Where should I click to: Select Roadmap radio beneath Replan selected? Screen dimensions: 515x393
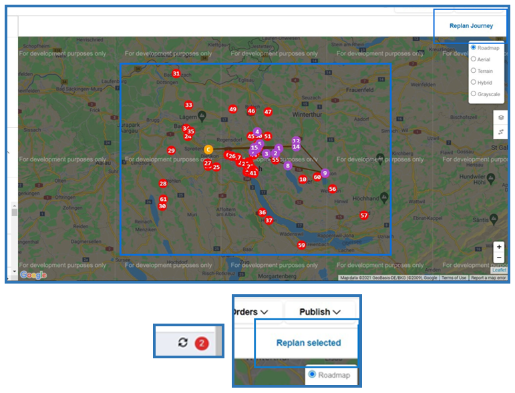(312, 374)
